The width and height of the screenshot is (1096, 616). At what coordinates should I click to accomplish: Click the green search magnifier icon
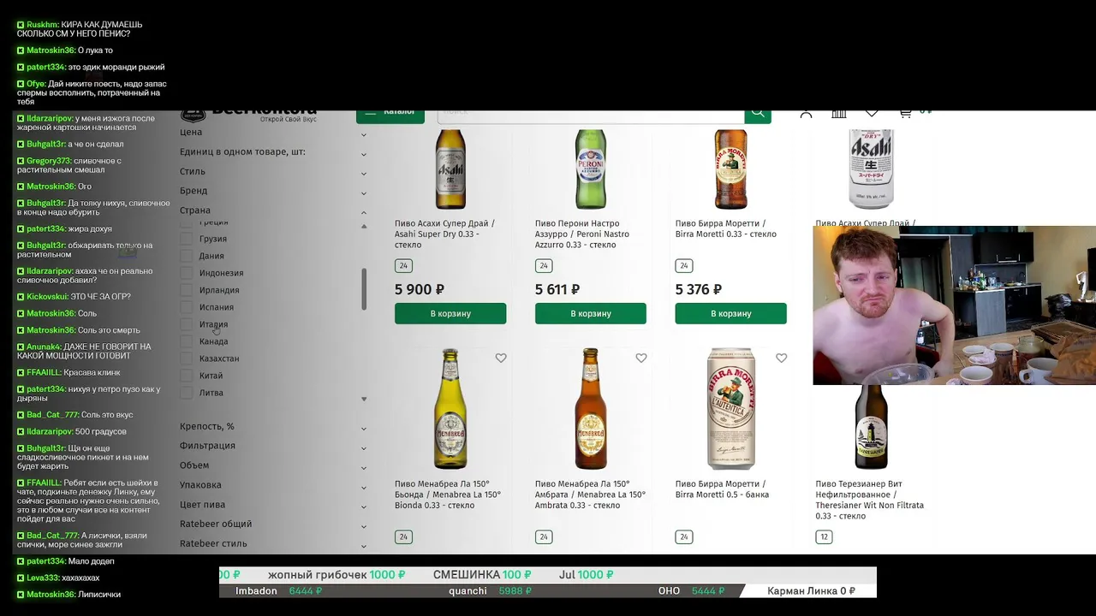pos(758,114)
